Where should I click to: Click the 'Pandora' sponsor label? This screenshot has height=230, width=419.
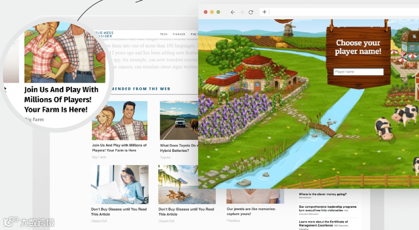pos(233,221)
